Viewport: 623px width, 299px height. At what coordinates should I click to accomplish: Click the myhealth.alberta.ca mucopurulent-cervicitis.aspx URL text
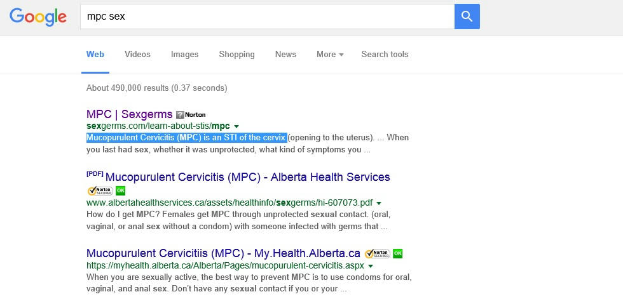click(x=225, y=265)
